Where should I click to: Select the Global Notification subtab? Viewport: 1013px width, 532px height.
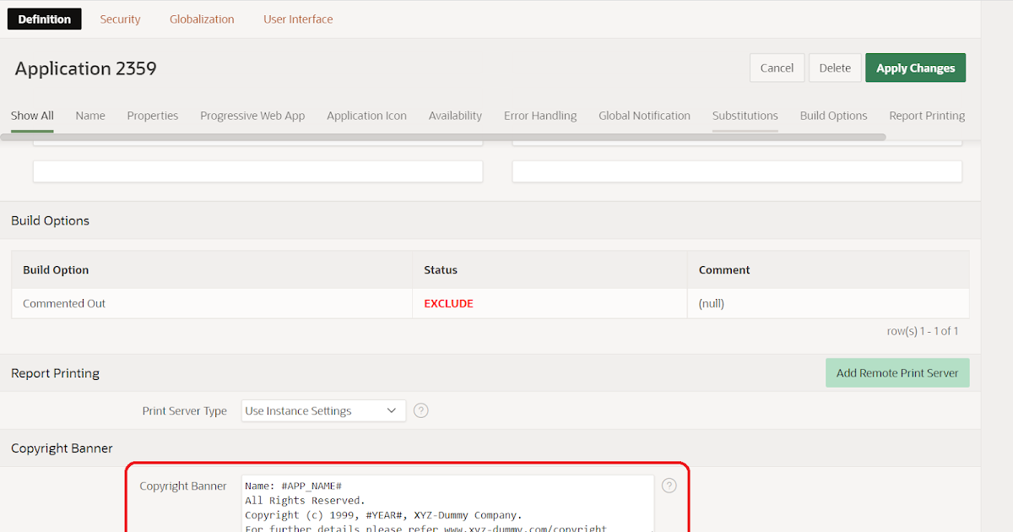644,116
